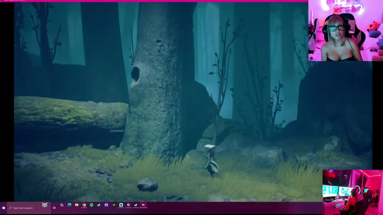This screenshot has width=383, height=215.
Task: Click the streamer webcam overlay
Action: [x=346, y=30]
